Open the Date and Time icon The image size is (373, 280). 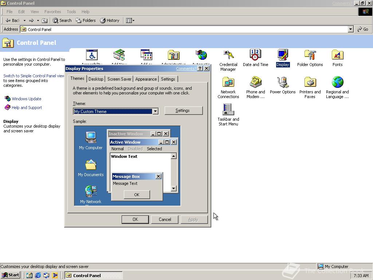pos(255,58)
